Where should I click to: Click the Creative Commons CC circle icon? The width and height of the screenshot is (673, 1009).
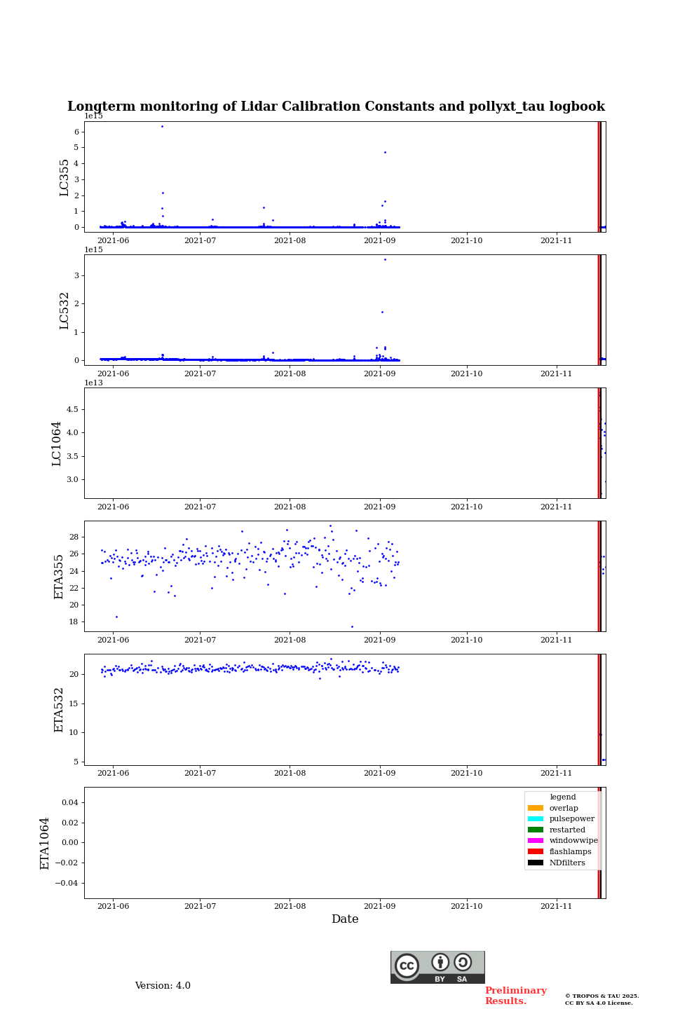point(407,966)
